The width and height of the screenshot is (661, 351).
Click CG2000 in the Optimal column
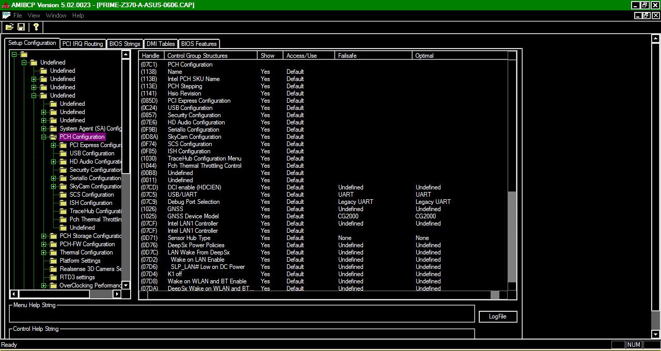pyautogui.click(x=426, y=216)
